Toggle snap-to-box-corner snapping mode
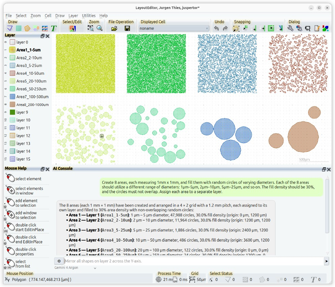The height and width of the screenshot is (287, 335). click(x=245, y=28)
